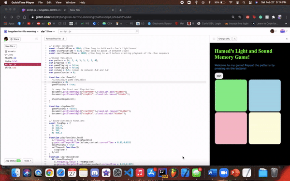290x181 pixels.
Task: Open the Covid SBU Login bookmark
Action: tap(209, 24)
